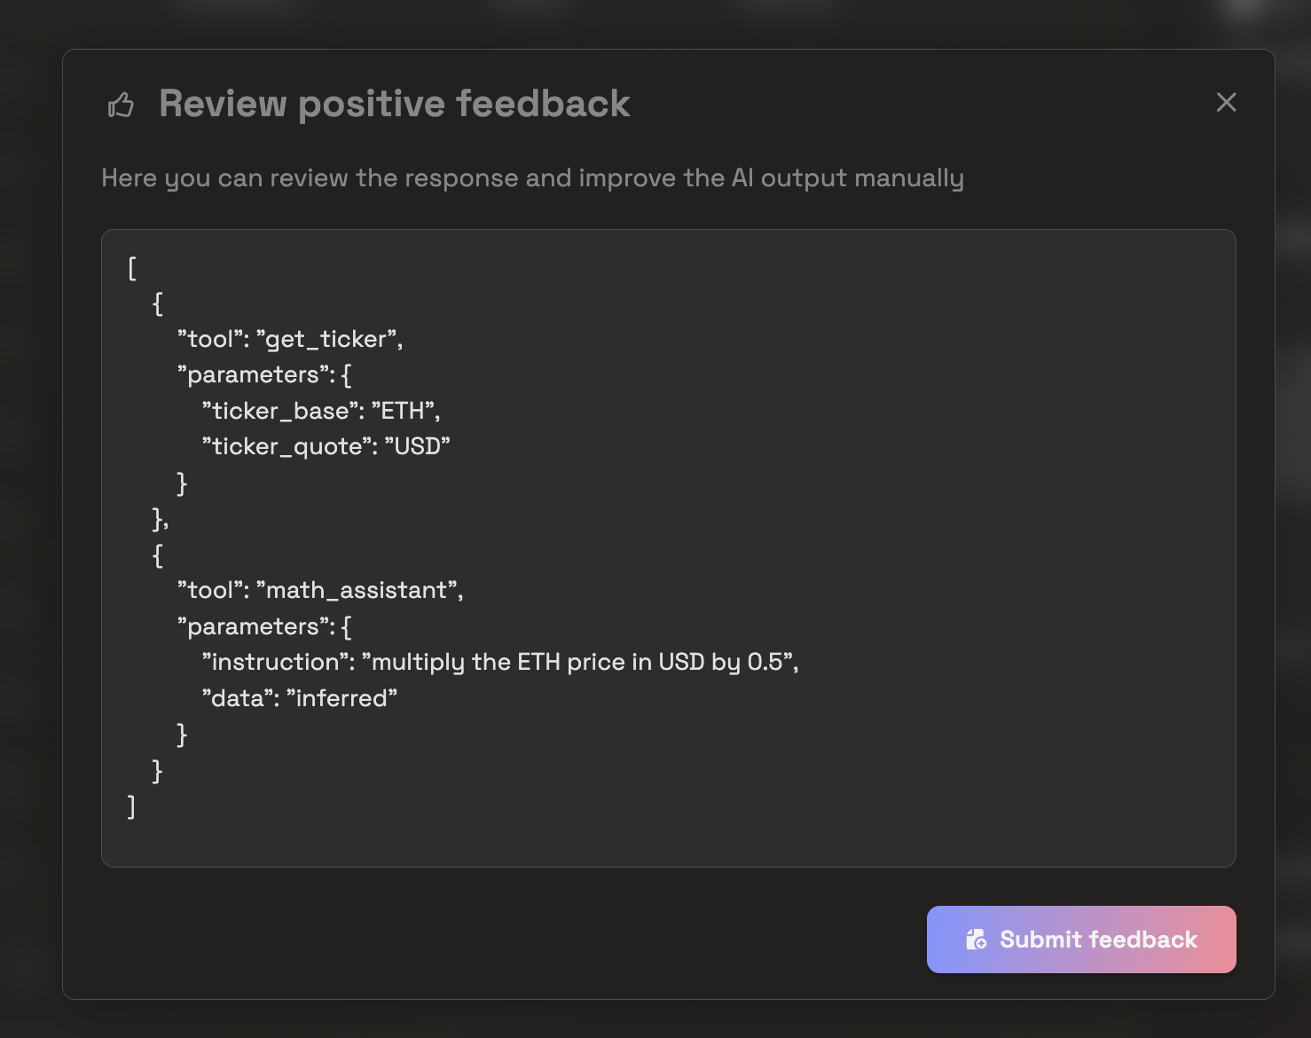The width and height of the screenshot is (1311, 1038).
Task: Click the closing brace after ticker values
Action: coord(182,482)
